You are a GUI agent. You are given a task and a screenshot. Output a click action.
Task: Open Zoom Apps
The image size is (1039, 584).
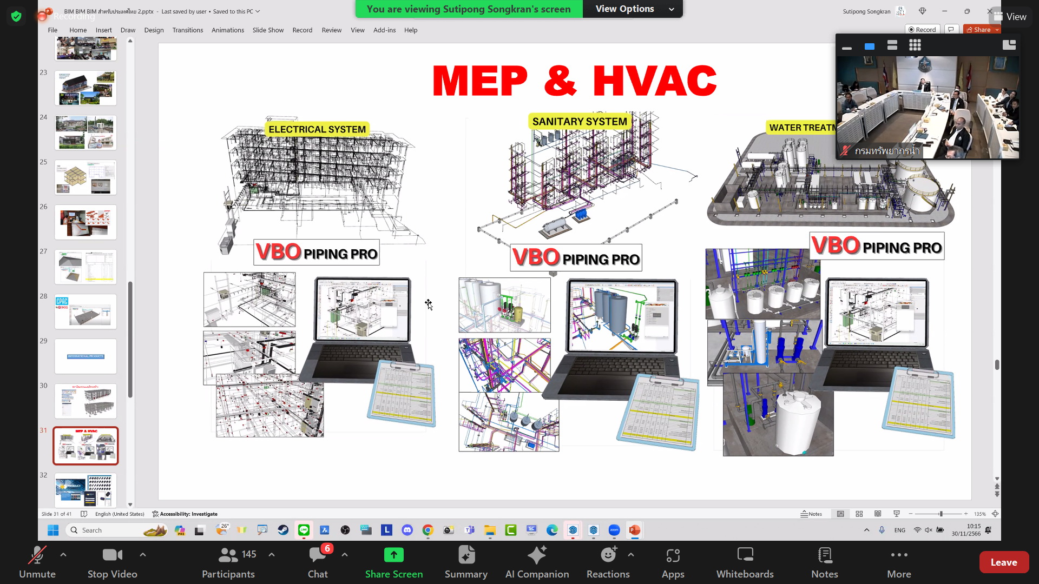(673, 562)
